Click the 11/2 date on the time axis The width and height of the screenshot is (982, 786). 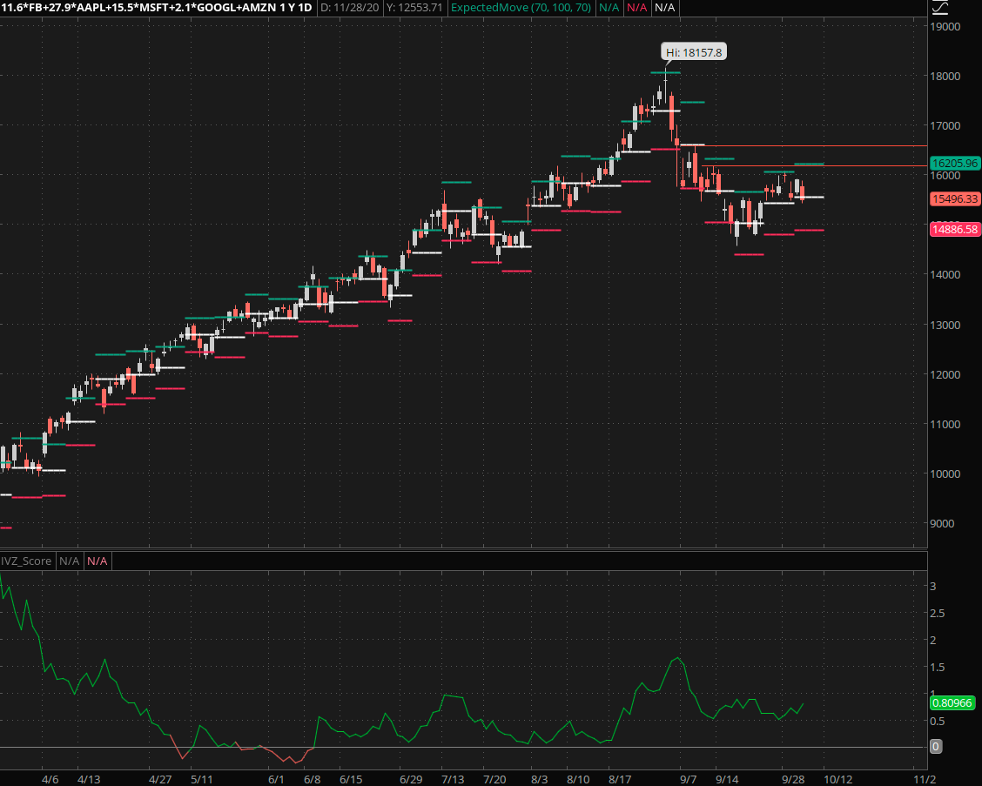(924, 778)
